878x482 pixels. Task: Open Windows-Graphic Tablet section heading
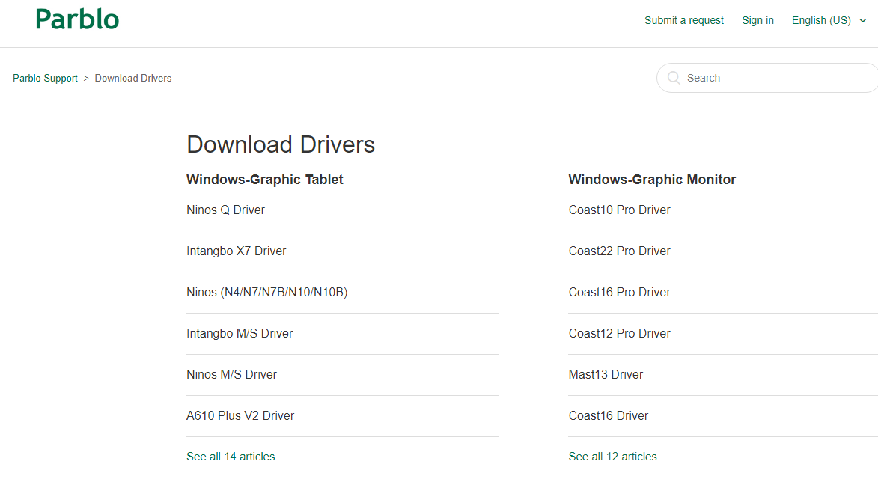265,180
